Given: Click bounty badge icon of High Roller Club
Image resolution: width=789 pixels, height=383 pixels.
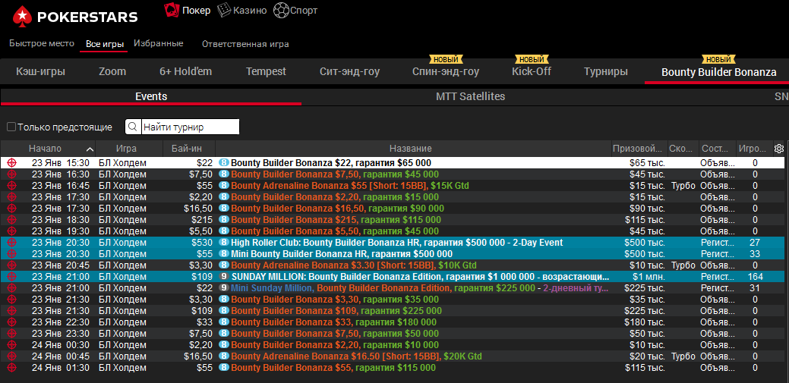Looking at the screenshot, I should click(224, 243).
